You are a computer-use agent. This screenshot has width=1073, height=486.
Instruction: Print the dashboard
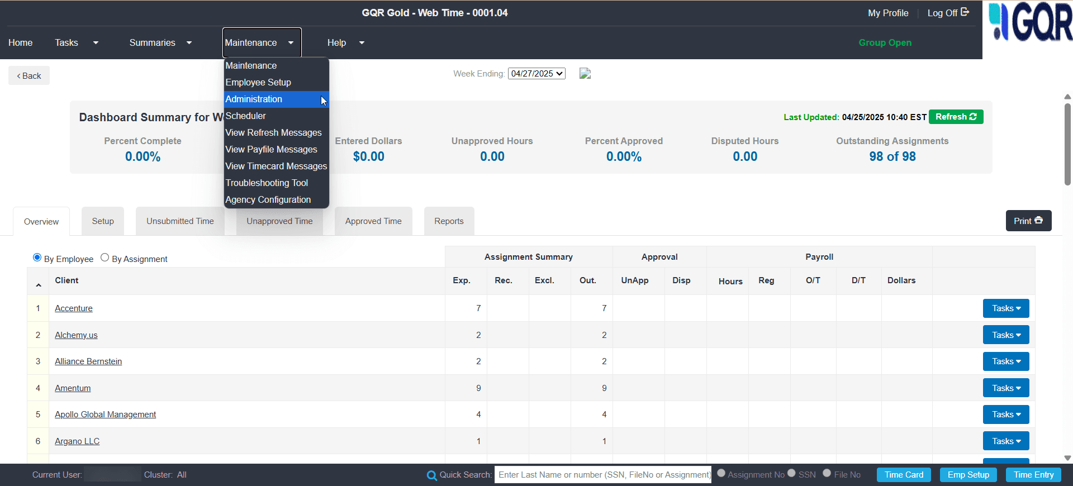[1028, 221]
